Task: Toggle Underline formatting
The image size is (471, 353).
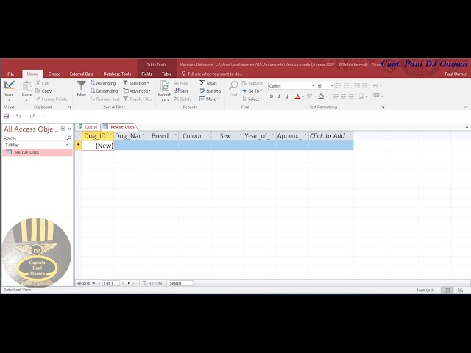Action: pos(287,96)
